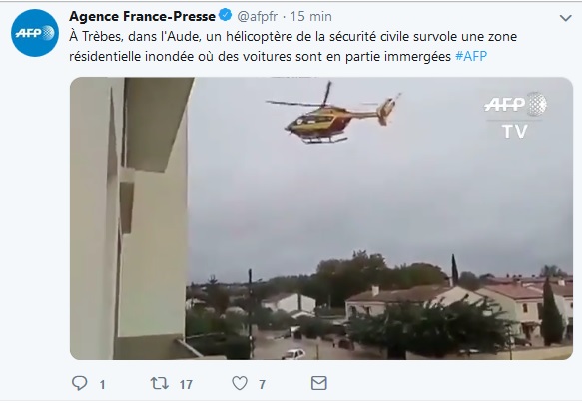The height and width of the screenshot is (404, 582).
Task: Click the reply count 1
Action: (x=102, y=385)
